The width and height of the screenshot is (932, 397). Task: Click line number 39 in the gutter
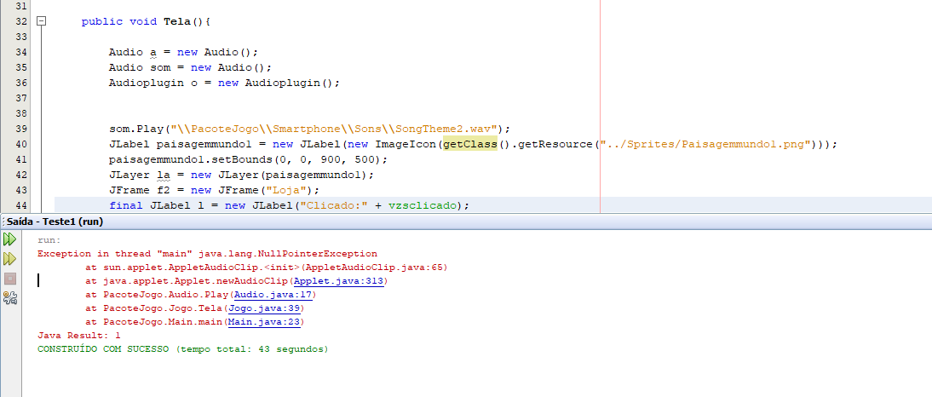20,129
